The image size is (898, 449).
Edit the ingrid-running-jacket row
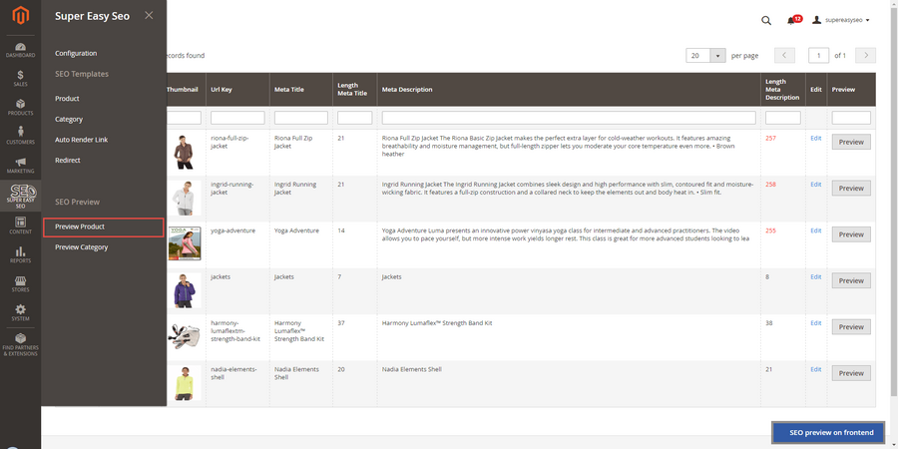pos(815,185)
